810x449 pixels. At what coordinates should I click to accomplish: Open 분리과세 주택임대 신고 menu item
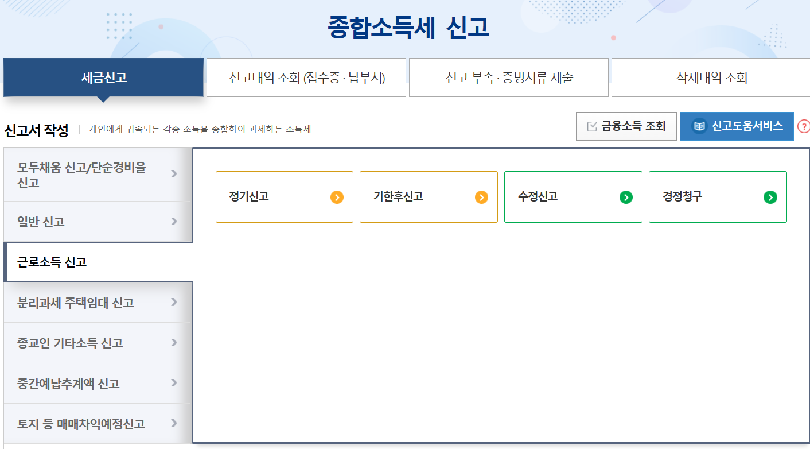[x=98, y=303]
